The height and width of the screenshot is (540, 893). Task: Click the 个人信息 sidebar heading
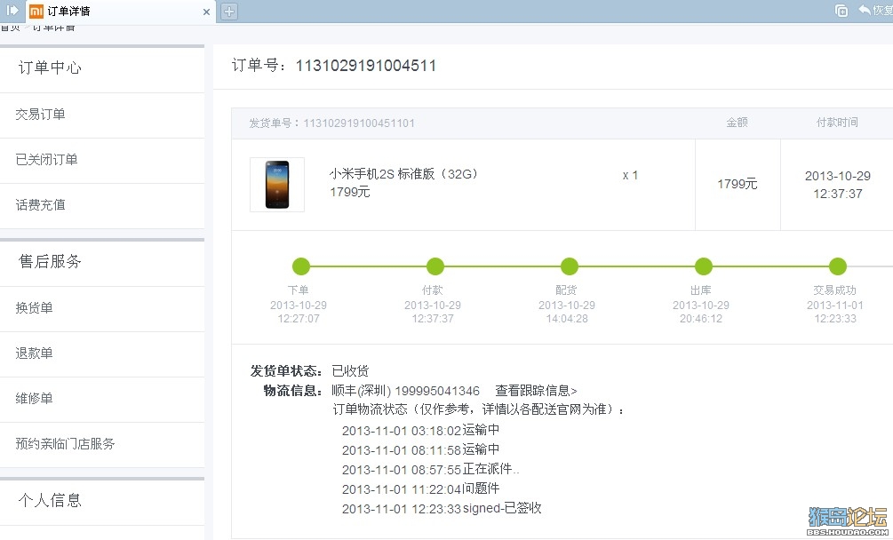tap(50, 501)
